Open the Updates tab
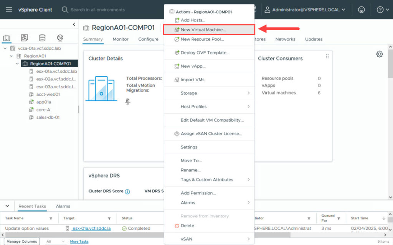This screenshot has height=245, width=393. point(314,39)
